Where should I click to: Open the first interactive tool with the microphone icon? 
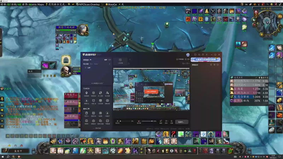(86, 94)
